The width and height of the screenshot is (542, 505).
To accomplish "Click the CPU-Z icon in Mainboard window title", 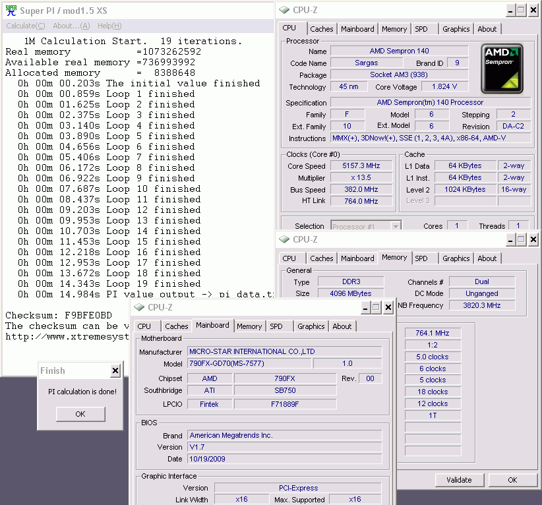I will (139, 307).
